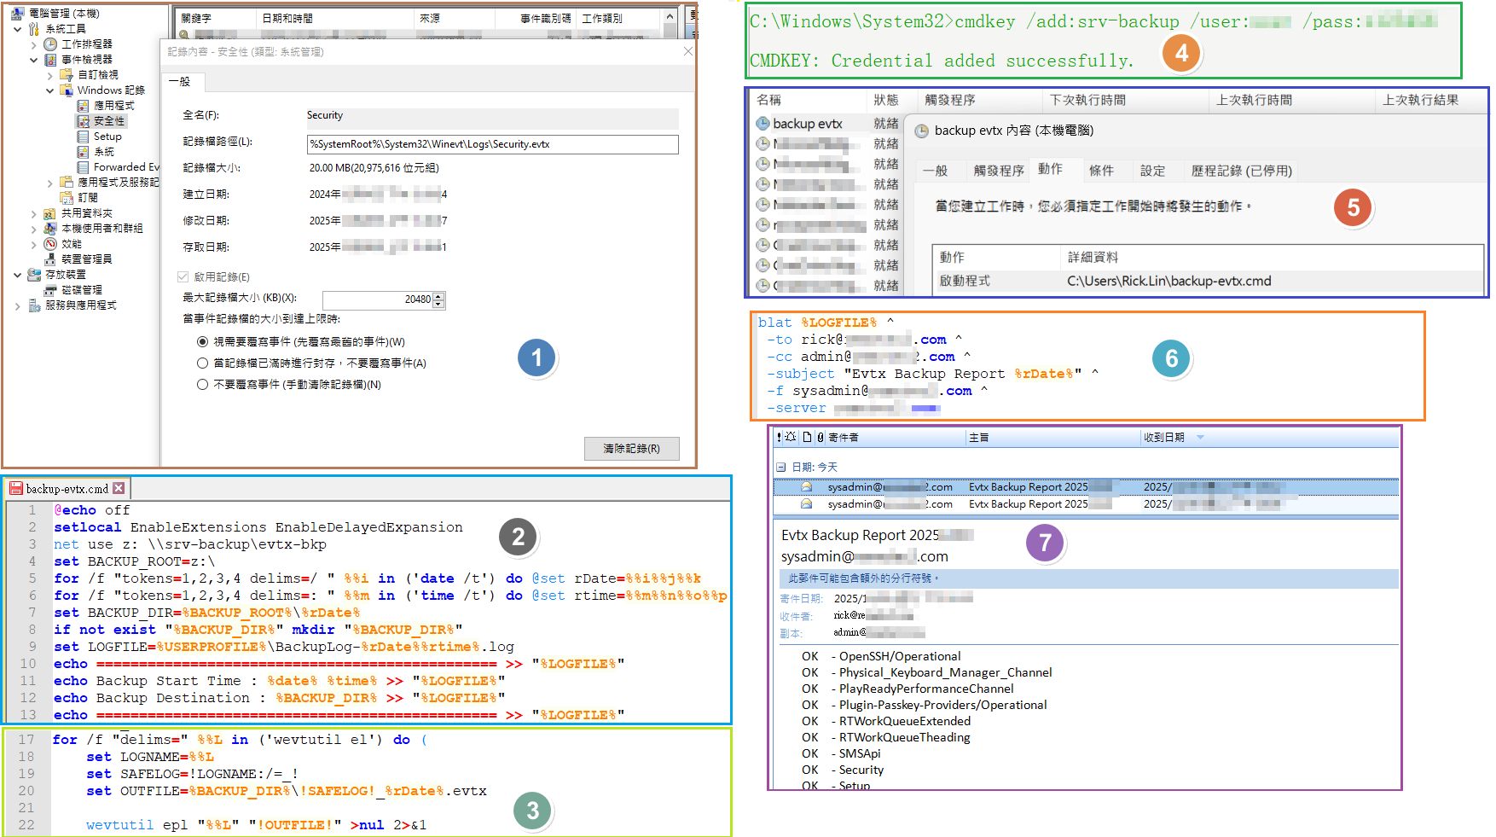Screen dimensions: 1496x837
Task: Select 不要覆寫事件 radio option
Action: [x=202, y=384]
